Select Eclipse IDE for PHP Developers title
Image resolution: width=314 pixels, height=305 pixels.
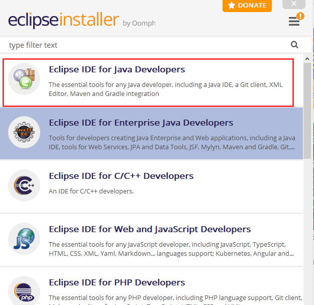(117, 282)
